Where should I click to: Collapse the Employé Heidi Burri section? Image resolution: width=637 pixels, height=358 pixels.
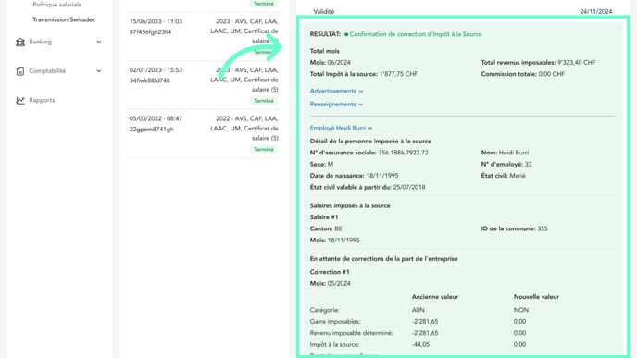[x=342, y=128]
